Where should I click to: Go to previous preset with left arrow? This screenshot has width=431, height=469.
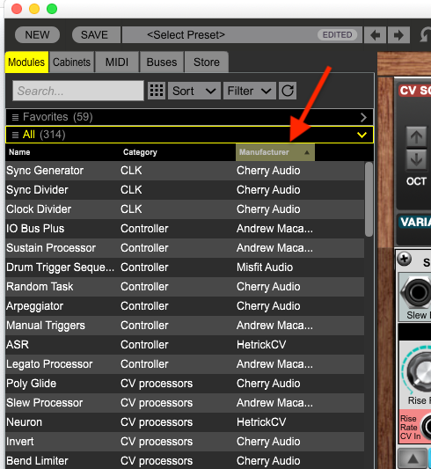coord(375,35)
